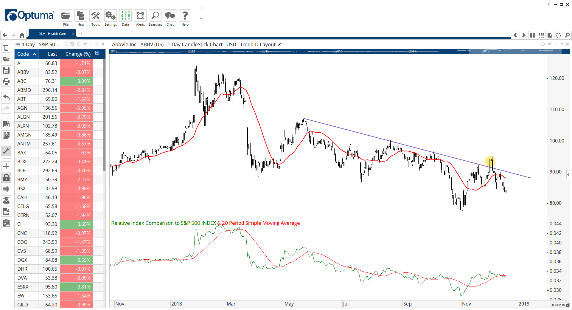This screenshot has height=310, width=572.
Task: Click the Relative Index Comparison indicator label
Action: pyautogui.click(x=164, y=223)
